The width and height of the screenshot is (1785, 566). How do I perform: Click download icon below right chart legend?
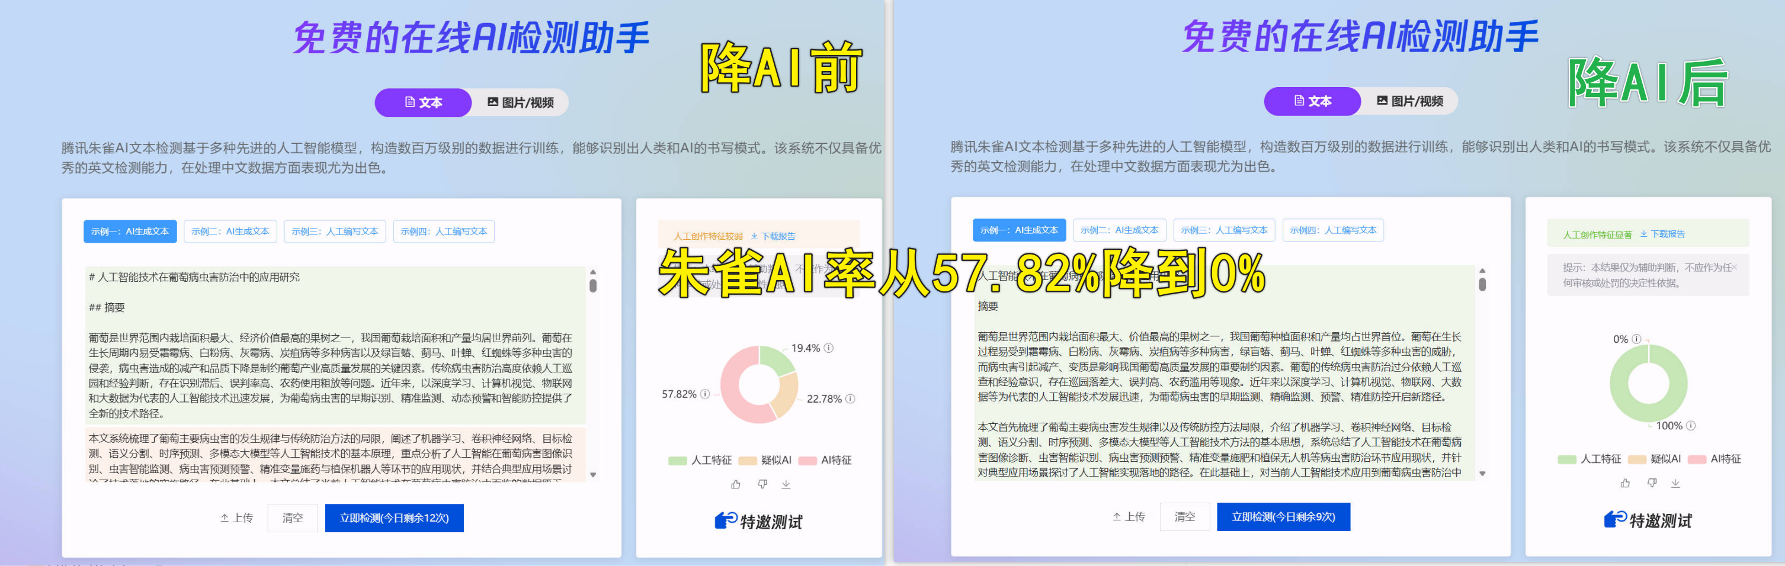(1675, 483)
